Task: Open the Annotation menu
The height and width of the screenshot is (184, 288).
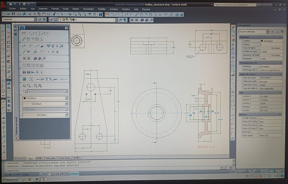Action: [x=88, y=9]
